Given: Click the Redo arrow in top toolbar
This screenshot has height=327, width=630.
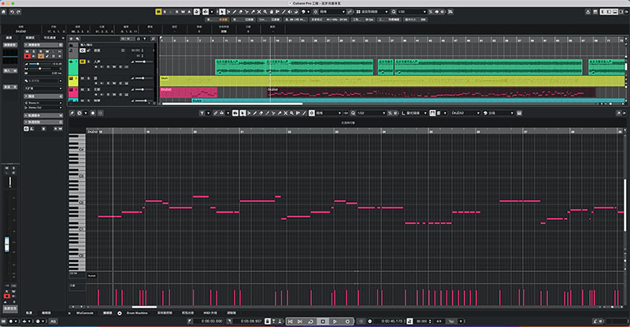Looking at the screenshot, I should pos(19,12).
